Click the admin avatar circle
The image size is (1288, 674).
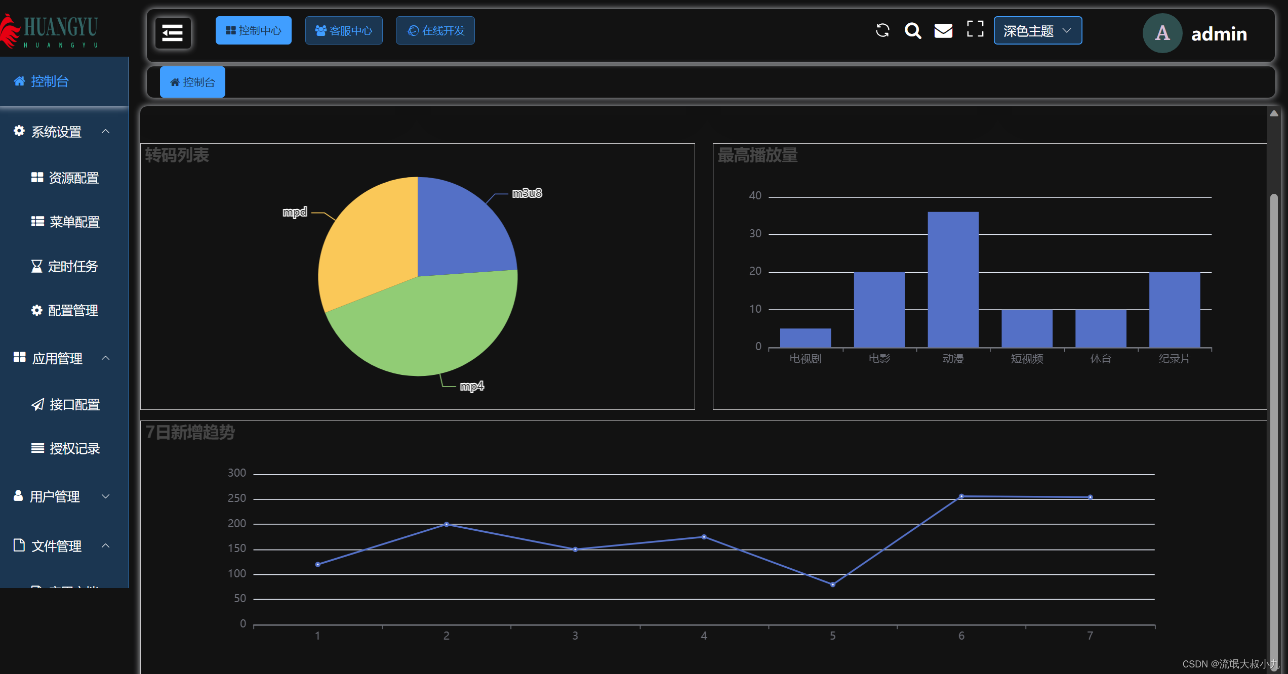coord(1162,33)
